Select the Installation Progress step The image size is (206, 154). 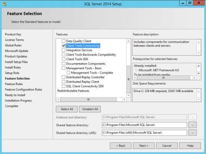pos(18,101)
